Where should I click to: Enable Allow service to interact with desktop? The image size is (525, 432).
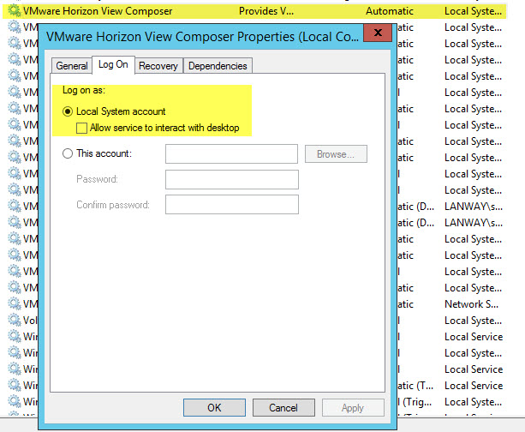pyautogui.click(x=82, y=129)
